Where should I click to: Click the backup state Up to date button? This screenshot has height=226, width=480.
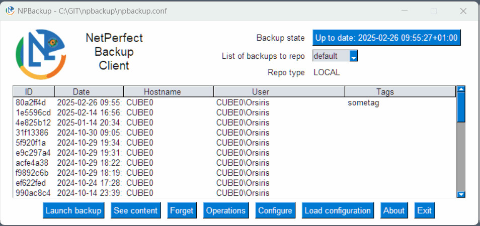coord(386,38)
